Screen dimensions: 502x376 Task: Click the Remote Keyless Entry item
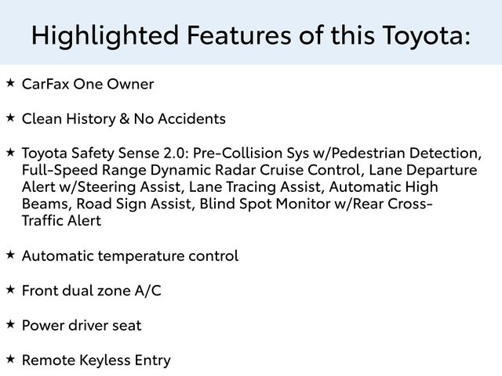click(96, 360)
